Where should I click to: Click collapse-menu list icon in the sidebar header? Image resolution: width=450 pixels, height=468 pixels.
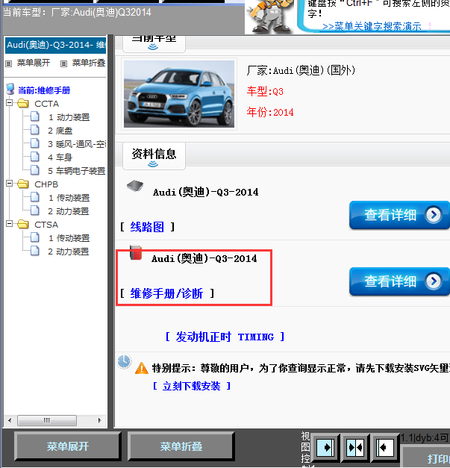pos(63,63)
